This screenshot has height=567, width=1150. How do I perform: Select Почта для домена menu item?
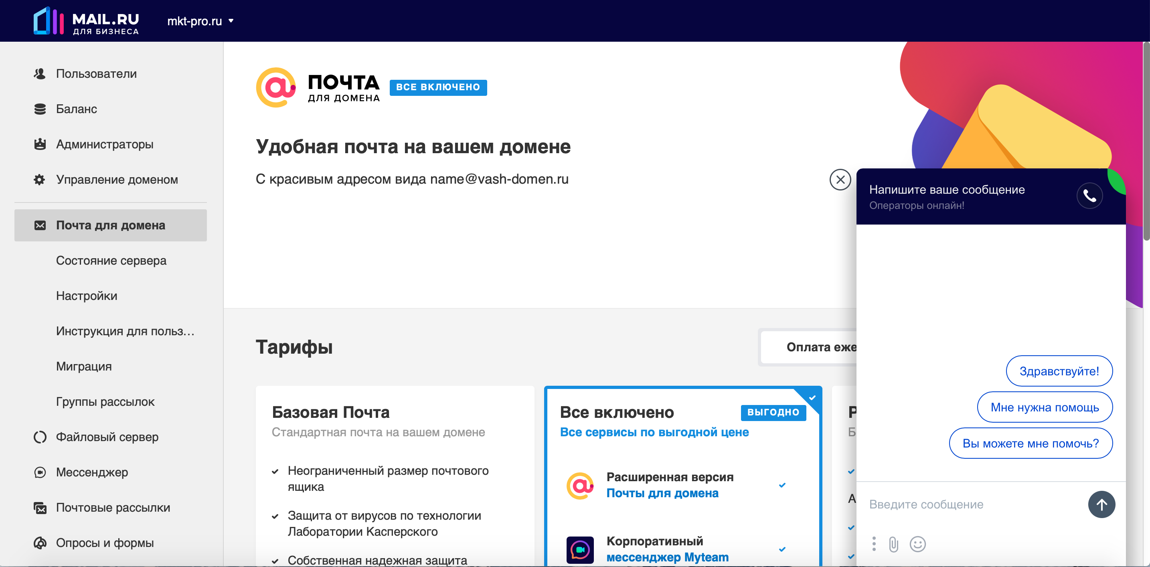(110, 225)
